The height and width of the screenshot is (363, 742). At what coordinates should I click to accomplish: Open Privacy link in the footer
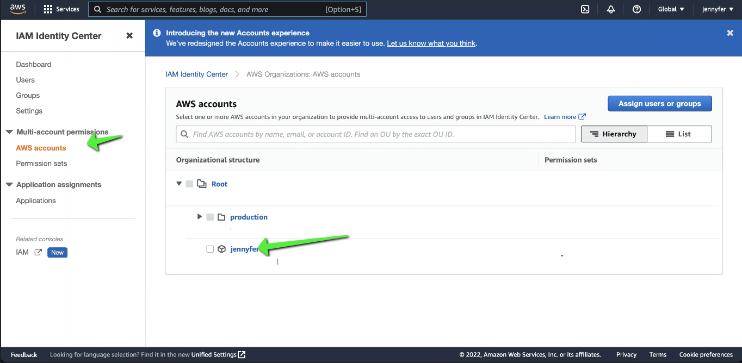(627, 355)
